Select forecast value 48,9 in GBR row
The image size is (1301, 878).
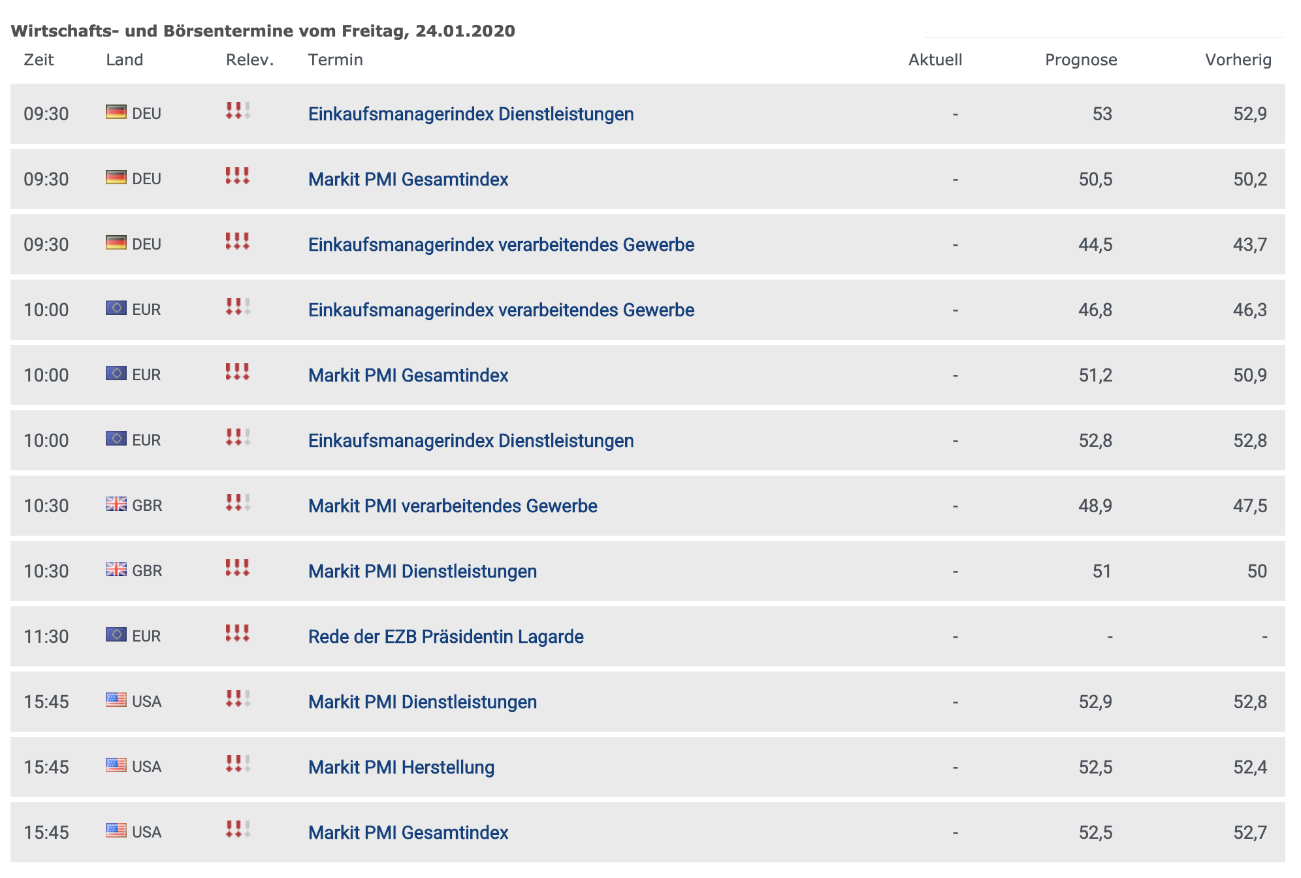1095,506
